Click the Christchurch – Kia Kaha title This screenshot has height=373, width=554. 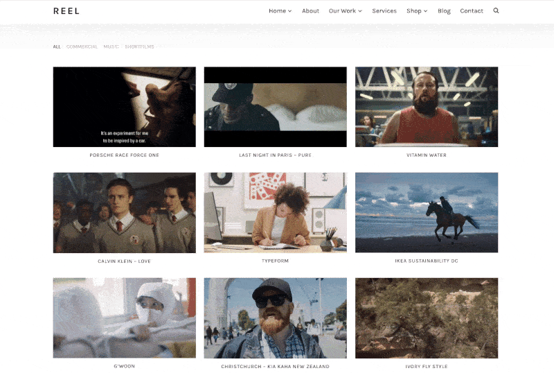click(275, 367)
